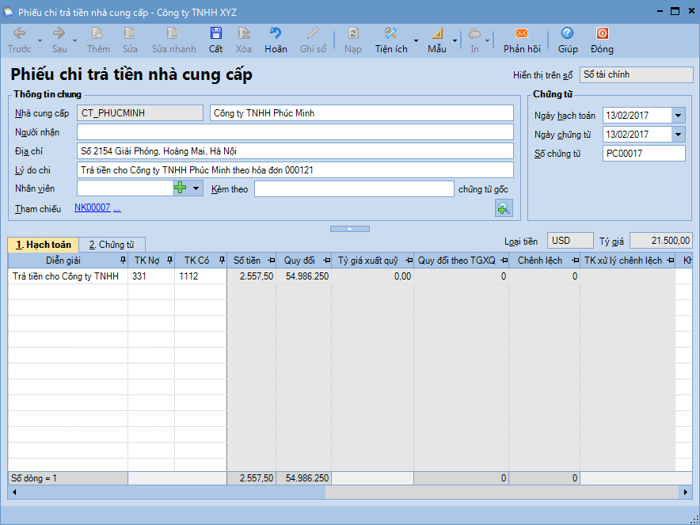Image resolution: width=700 pixels, height=525 pixels.
Task: Expand the Trước dropdown arrow
Action: point(40,40)
